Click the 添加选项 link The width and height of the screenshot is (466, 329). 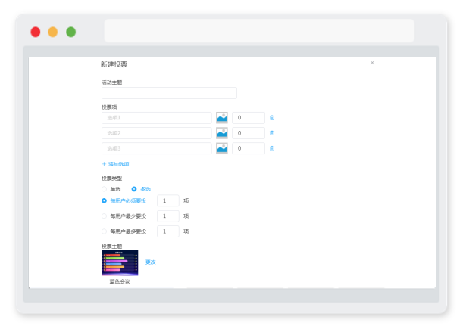pyautogui.click(x=115, y=164)
